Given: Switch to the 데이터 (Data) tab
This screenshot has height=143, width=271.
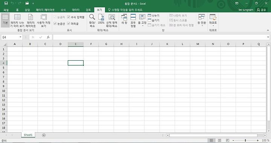Looking at the screenshot, I should [76, 10].
